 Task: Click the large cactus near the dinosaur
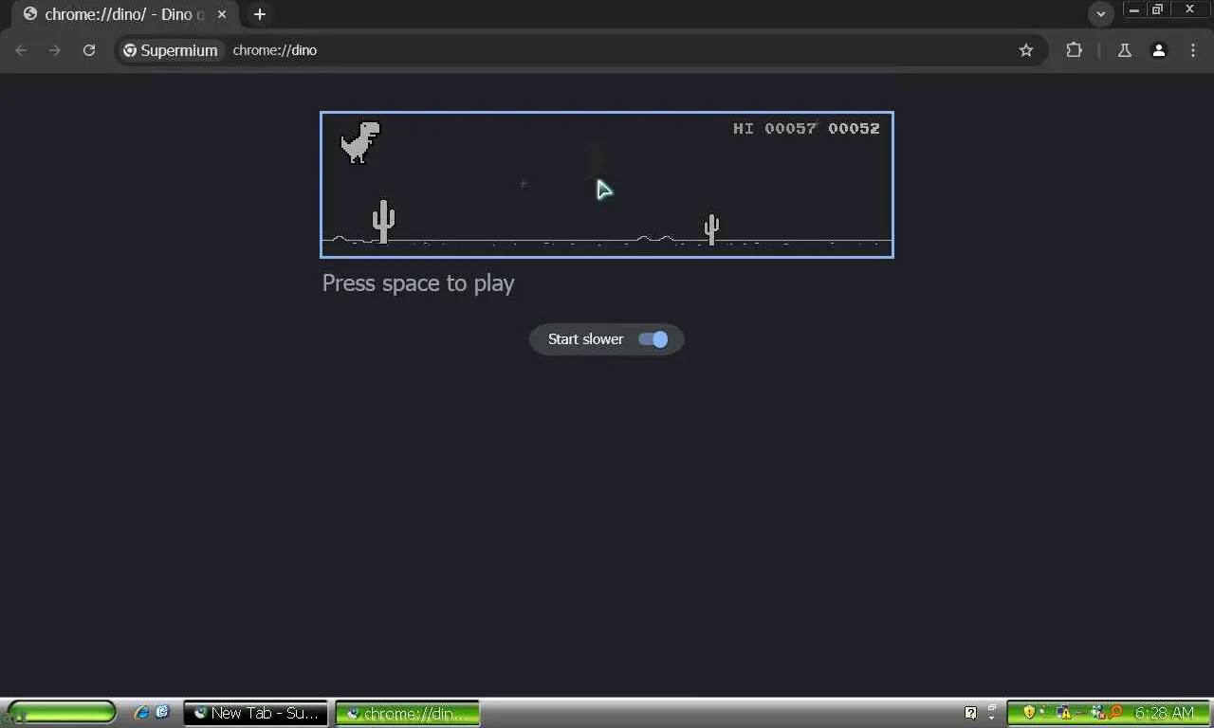(x=383, y=221)
